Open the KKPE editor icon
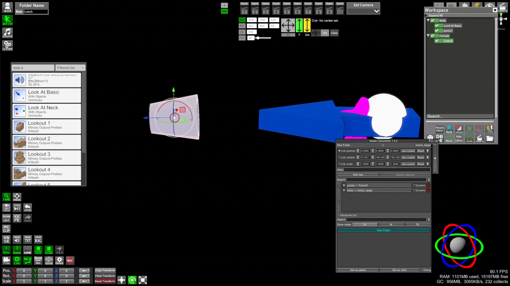This screenshot has width=510, height=286. pos(17,218)
